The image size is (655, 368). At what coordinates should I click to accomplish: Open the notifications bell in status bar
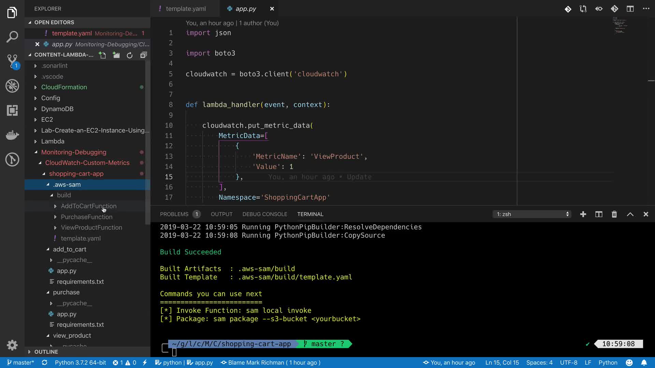(644, 363)
